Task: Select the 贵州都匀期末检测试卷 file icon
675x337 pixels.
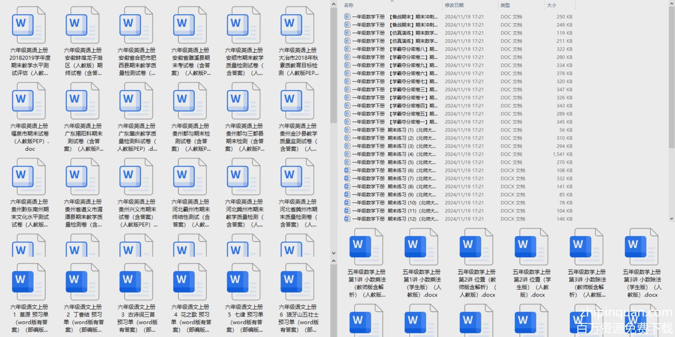Action: pos(190,101)
